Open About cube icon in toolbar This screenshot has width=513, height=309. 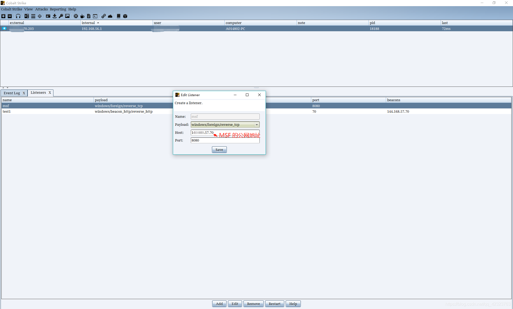(125, 16)
